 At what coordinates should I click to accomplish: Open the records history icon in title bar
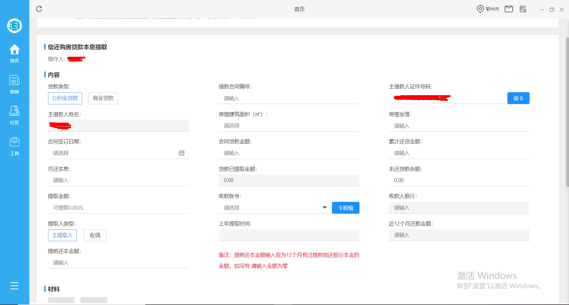pos(523,9)
